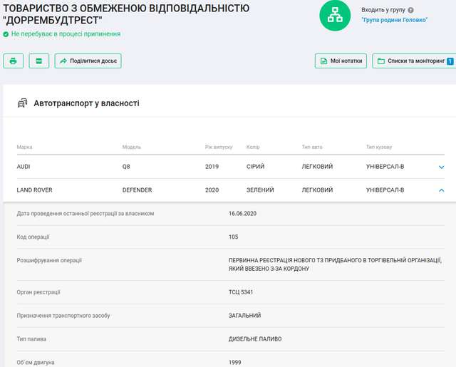Viewport: 456px width, 367px height.
Task: Click the green group structure icon
Action: click(x=335, y=15)
